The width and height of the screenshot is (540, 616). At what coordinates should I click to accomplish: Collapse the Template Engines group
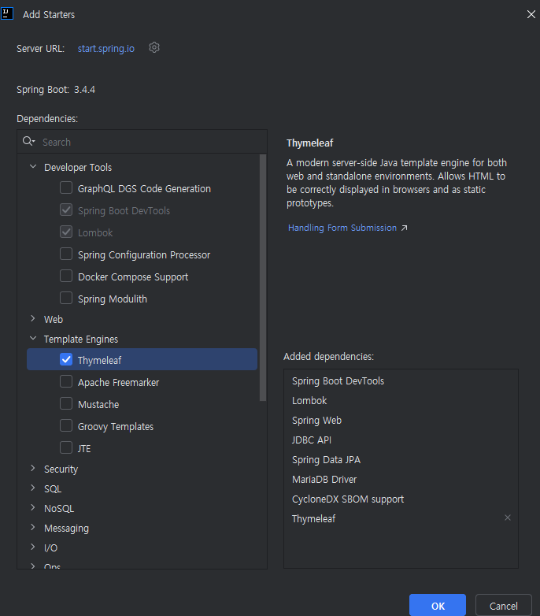(x=33, y=338)
